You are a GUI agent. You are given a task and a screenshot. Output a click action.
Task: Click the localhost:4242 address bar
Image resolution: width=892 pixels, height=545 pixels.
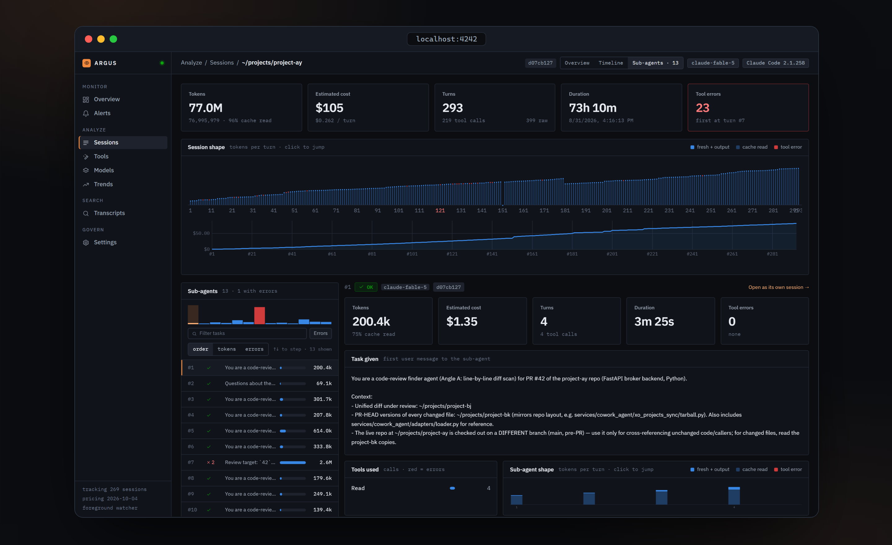tap(446, 39)
